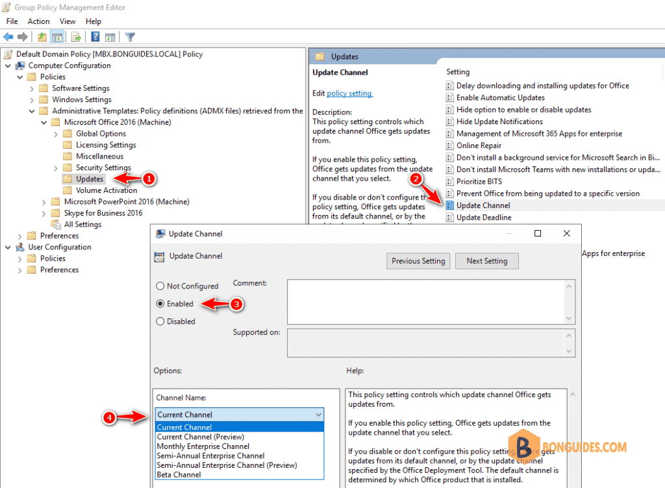Click the Next Setting button
Viewport: 665px width, 488px height.
[487, 261]
